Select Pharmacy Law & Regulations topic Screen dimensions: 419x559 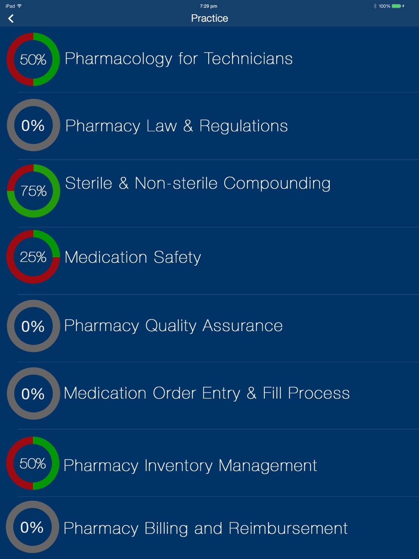point(176,126)
